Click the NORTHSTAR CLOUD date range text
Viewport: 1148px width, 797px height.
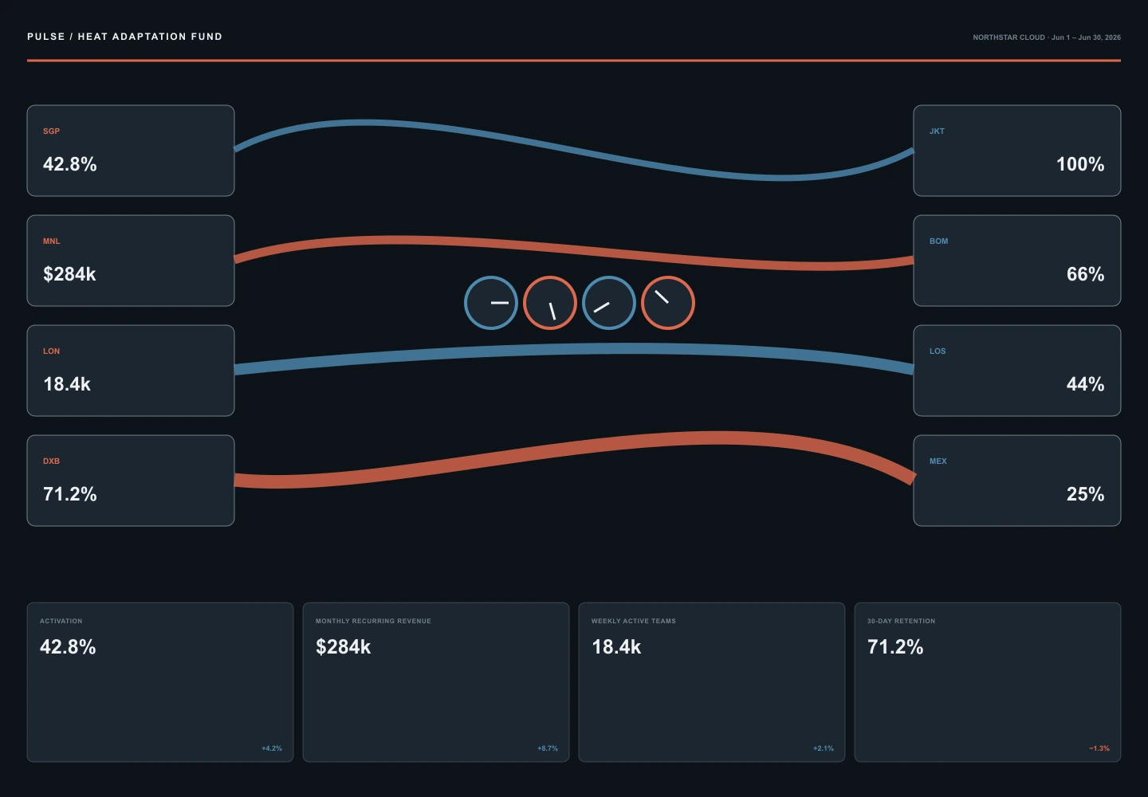click(x=1047, y=37)
